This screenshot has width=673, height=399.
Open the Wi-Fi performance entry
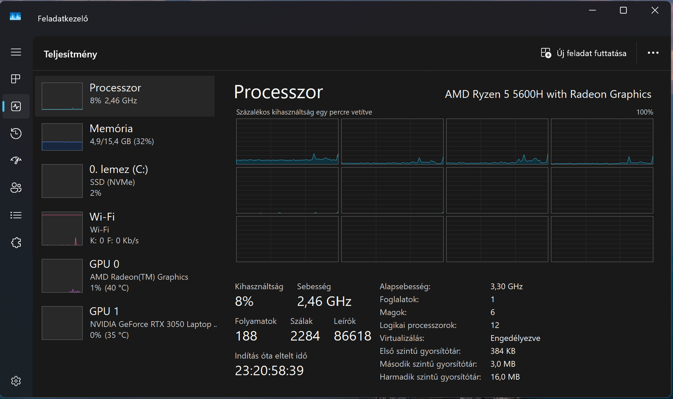click(x=125, y=228)
